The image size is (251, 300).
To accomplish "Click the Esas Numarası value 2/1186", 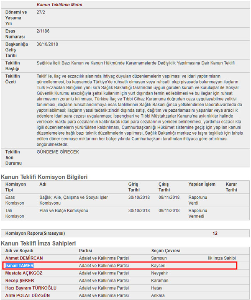I will [x=43, y=31].
